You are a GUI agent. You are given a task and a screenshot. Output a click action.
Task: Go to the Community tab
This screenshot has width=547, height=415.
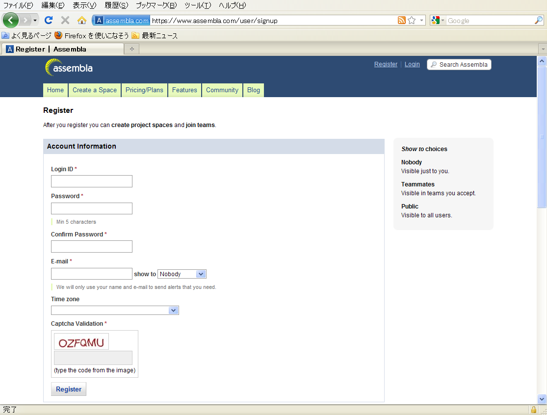222,90
